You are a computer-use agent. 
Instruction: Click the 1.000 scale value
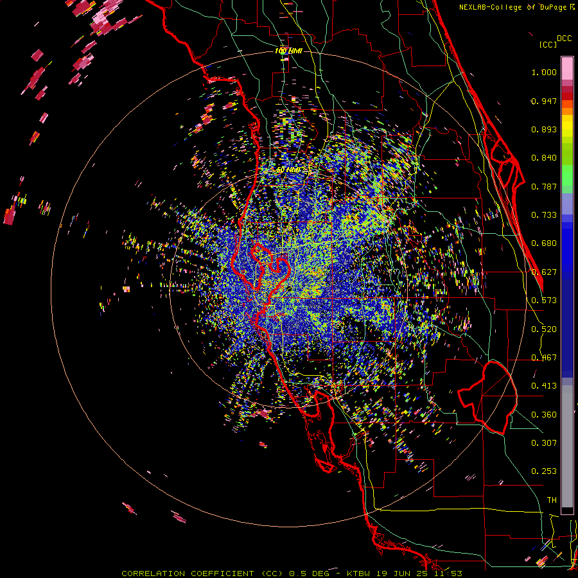tap(544, 72)
